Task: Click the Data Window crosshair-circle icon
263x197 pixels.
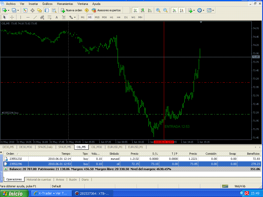Action: (32, 10)
